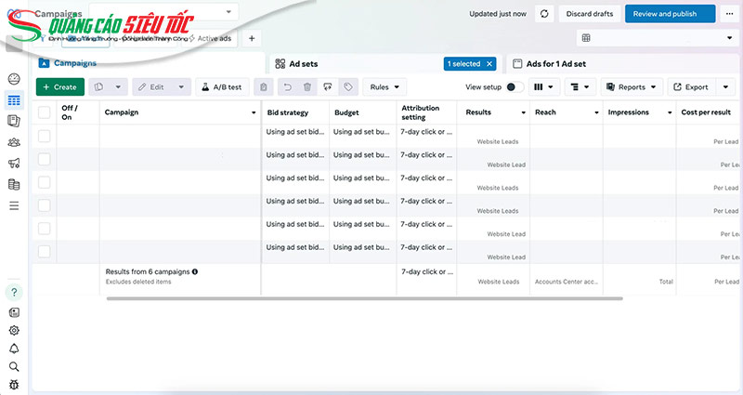743x395 pixels.
Task: Expand the Edit dropdown arrow
Action: (181, 86)
